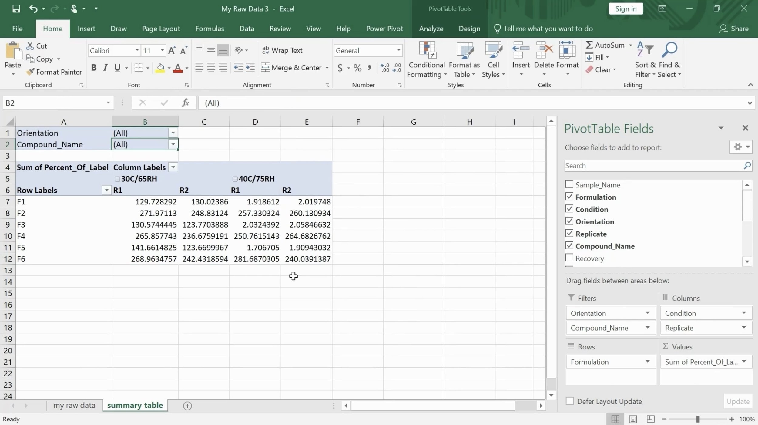Image resolution: width=758 pixels, height=425 pixels.
Task: Apply Underline formatting
Action: click(x=117, y=67)
